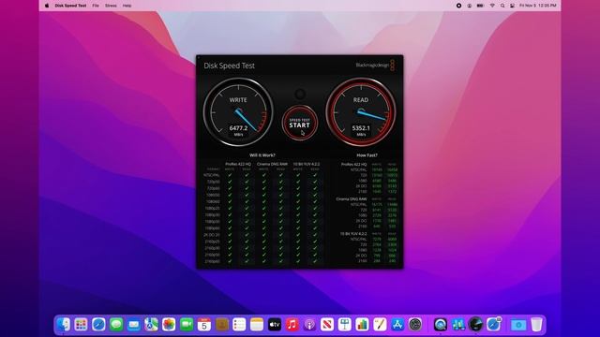Open the battery status menu
The height and width of the screenshot is (337, 600).
[x=480, y=6]
